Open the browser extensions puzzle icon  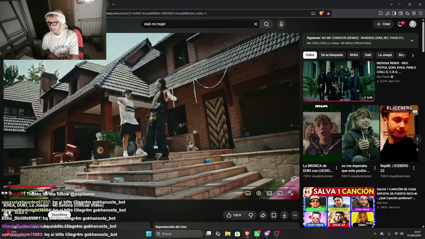click(x=381, y=13)
